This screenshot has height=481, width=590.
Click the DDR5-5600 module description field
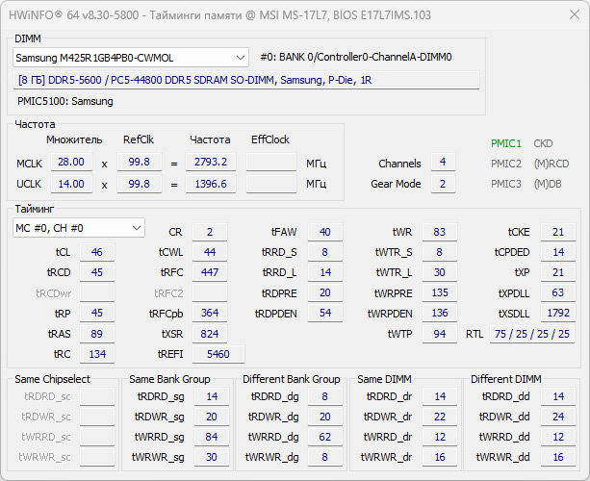coord(246,80)
